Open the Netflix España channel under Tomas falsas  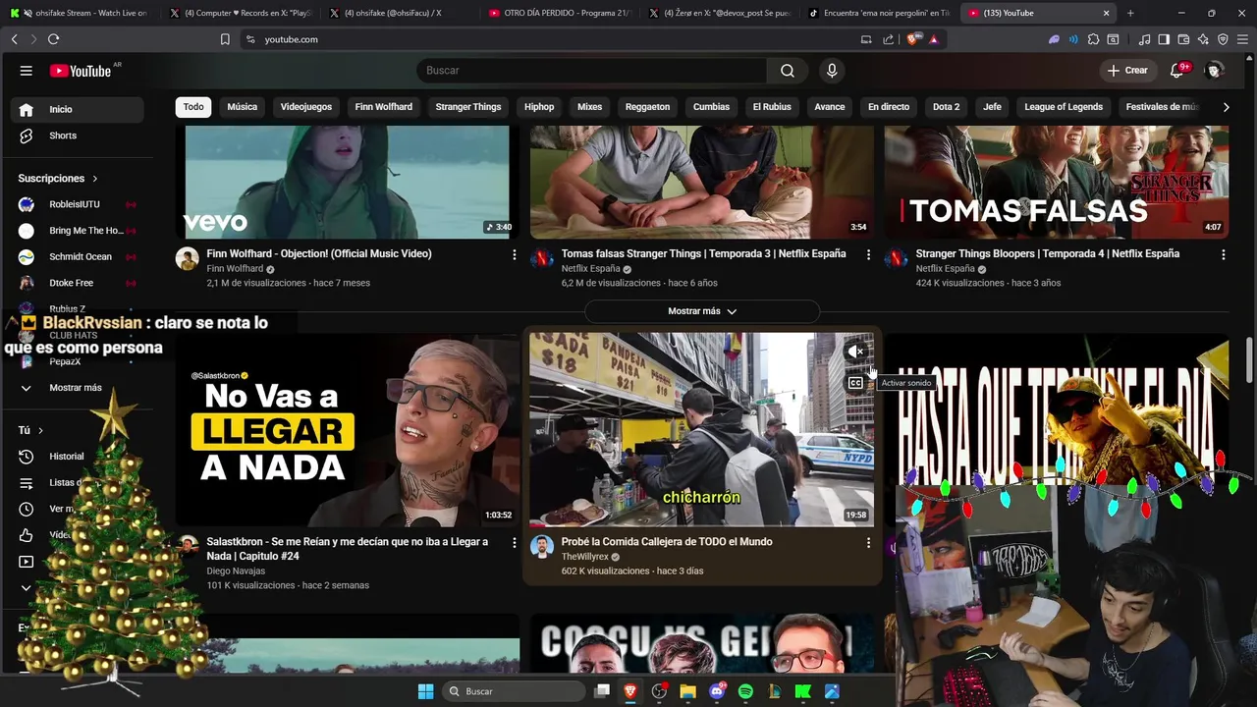pos(590,269)
